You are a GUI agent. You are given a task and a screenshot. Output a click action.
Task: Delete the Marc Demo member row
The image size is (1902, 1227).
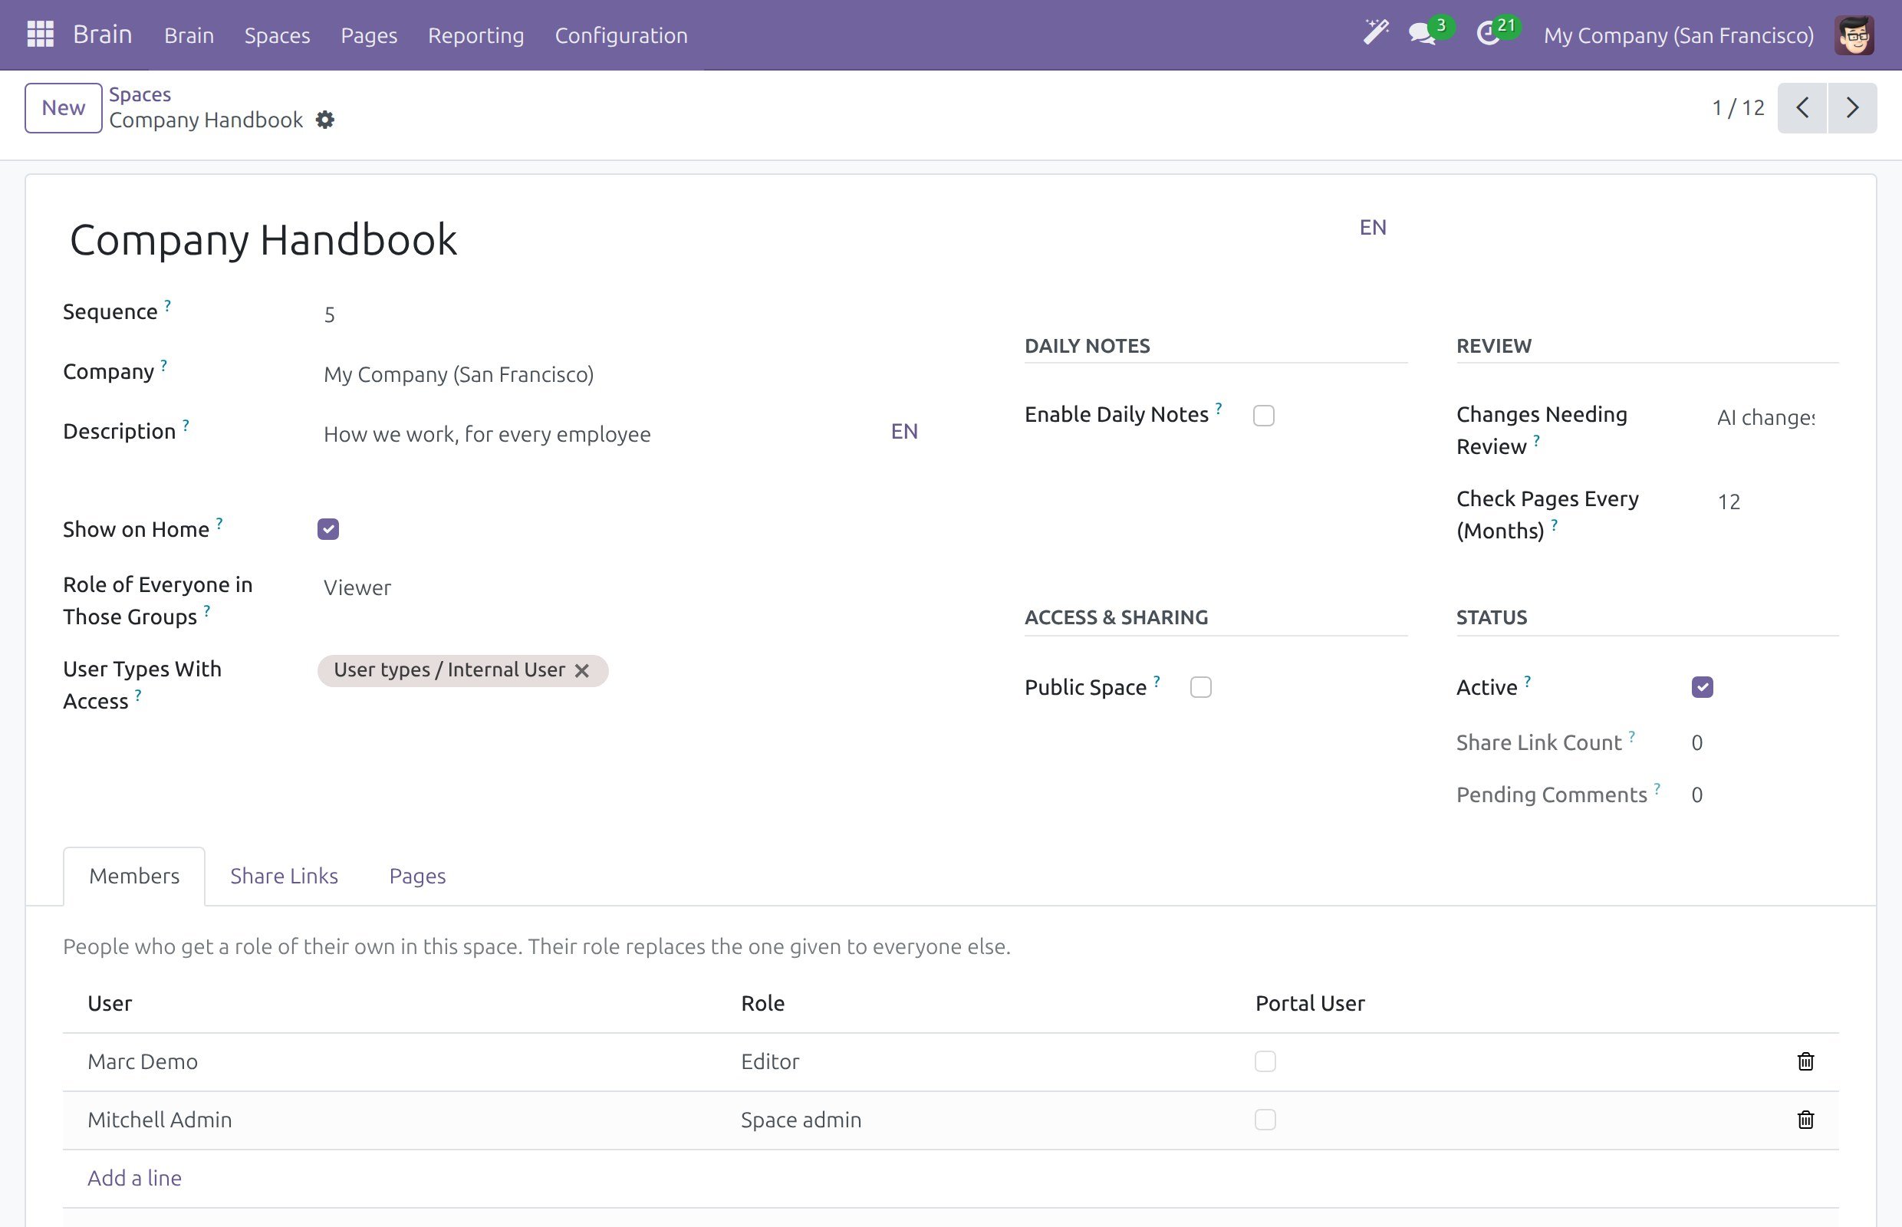[1805, 1061]
